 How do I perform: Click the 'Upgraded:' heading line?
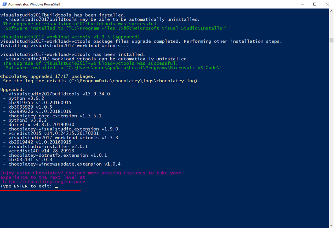[x=12, y=90]
